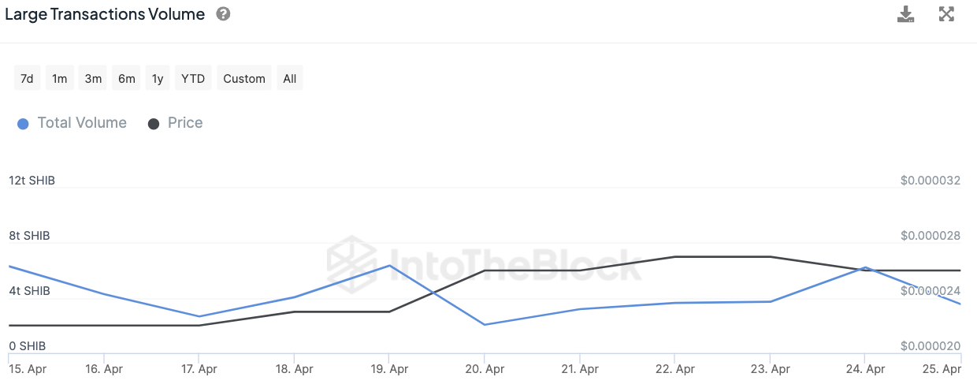Click the 19. Apr volume peak point
This screenshot has width=977, height=388.
coord(389,265)
